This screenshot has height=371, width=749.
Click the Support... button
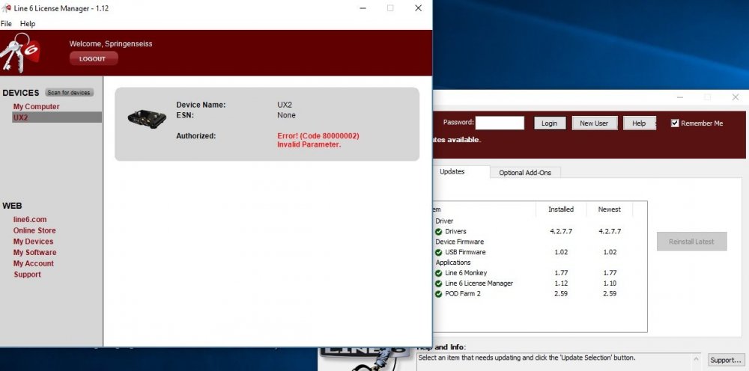[x=725, y=361]
